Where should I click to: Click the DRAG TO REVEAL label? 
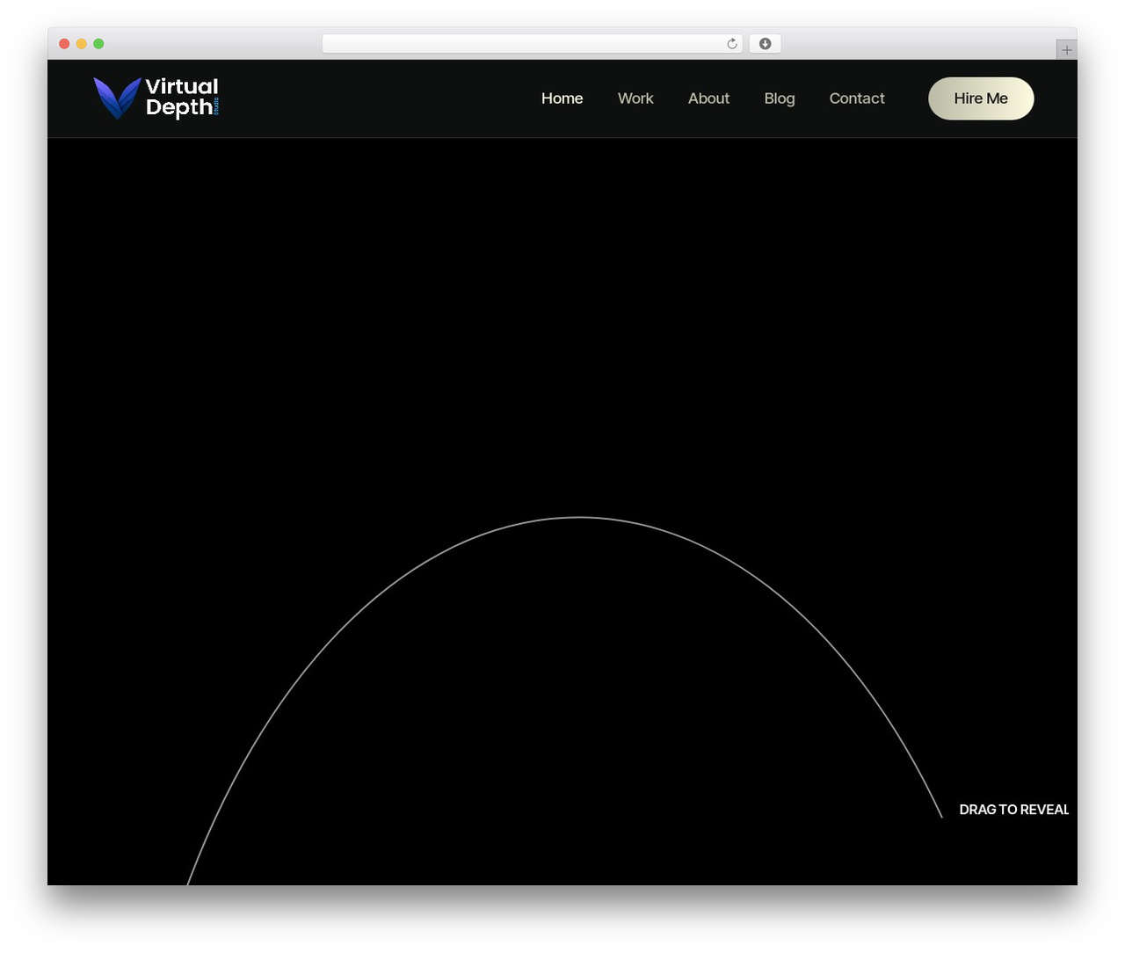(x=1013, y=810)
